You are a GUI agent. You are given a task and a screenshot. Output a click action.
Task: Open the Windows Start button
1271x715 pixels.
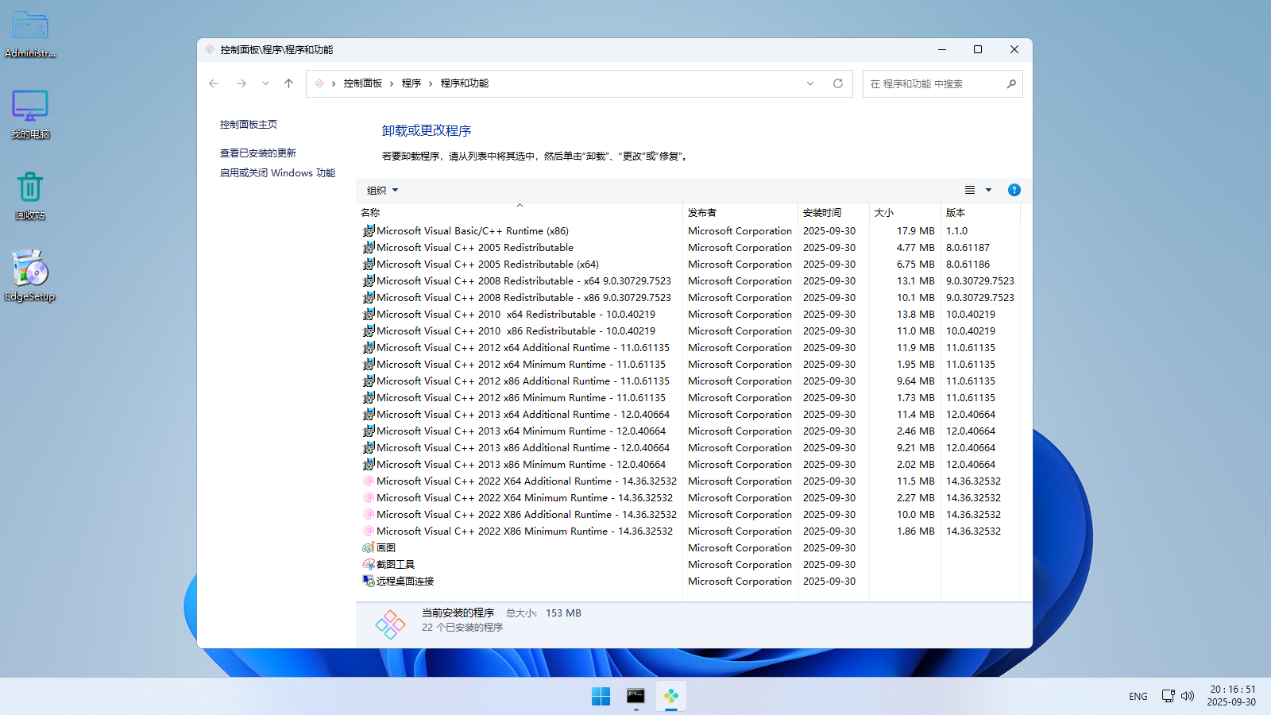(x=601, y=696)
